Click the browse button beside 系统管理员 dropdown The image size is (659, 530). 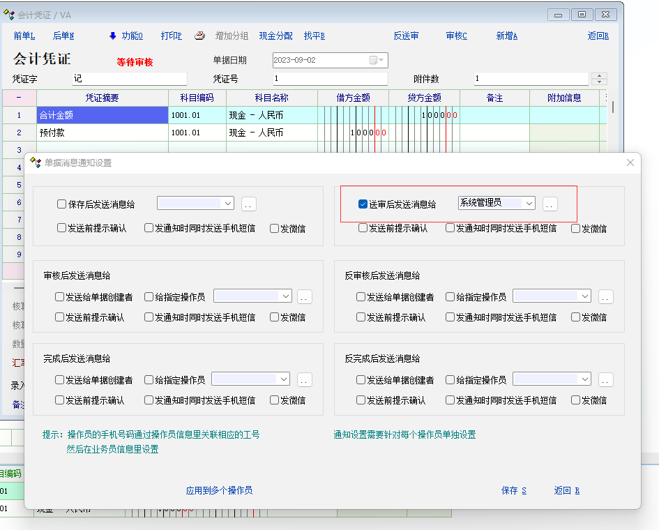[x=550, y=204]
